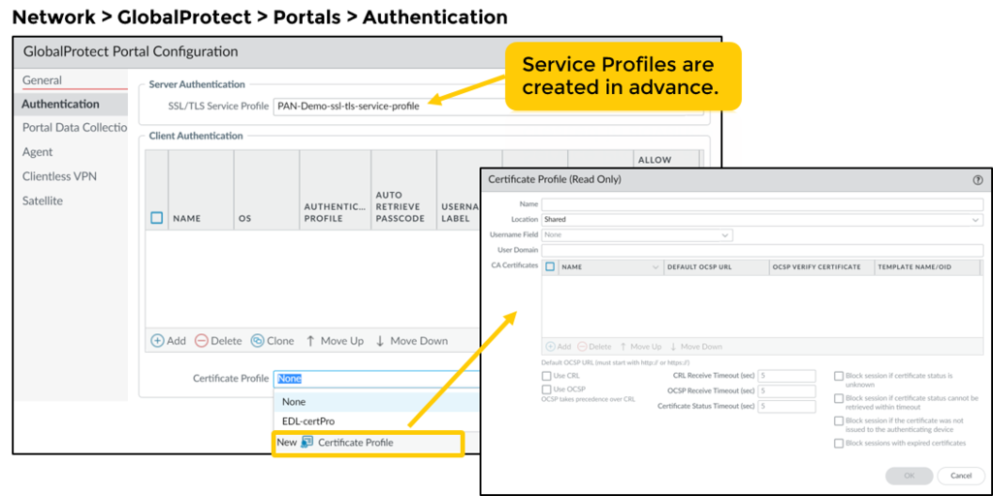Click the certificate profile icon next to New

pyautogui.click(x=307, y=442)
